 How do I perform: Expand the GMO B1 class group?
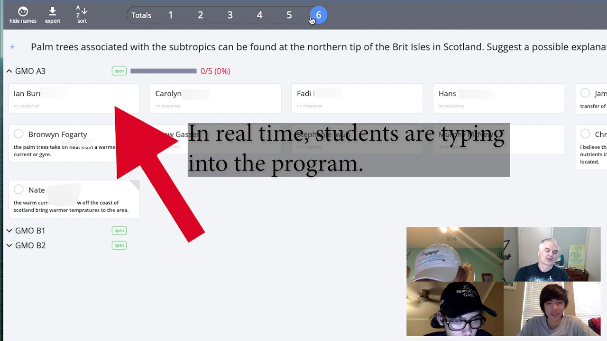pyautogui.click(x=9, y=231)
